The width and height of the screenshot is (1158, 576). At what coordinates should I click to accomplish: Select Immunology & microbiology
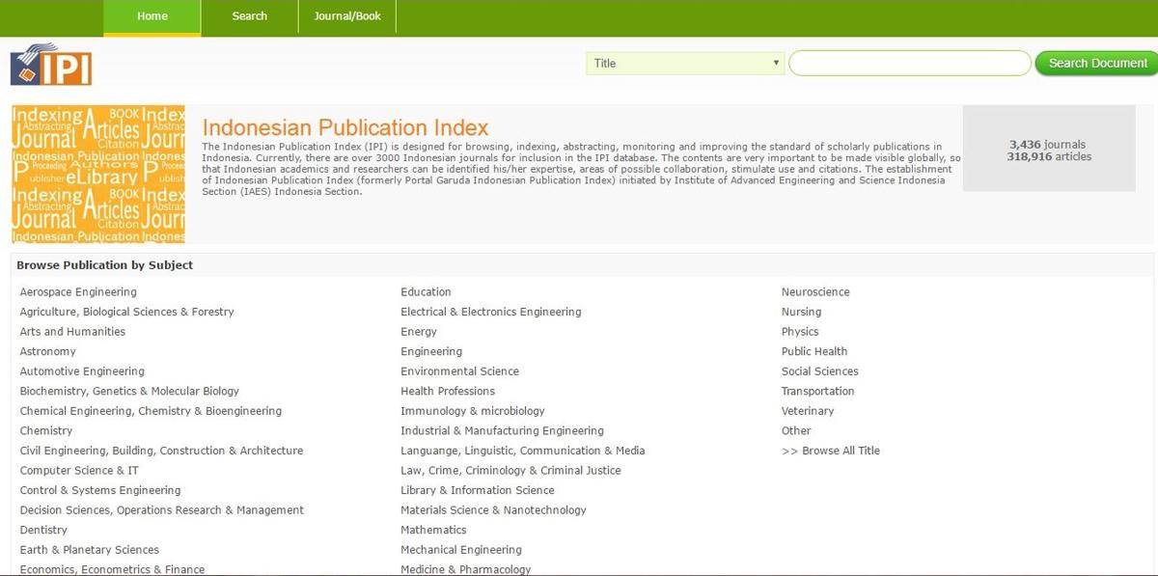473,411
